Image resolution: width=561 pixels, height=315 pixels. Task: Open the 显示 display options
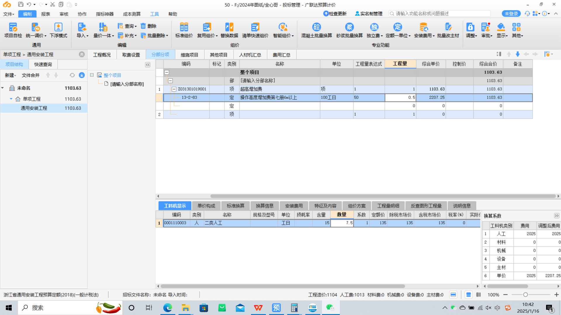(x=502, y=30)
